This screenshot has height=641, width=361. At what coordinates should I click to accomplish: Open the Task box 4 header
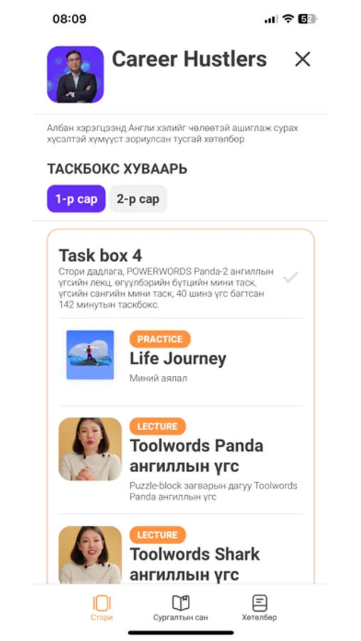[x=100, y=256]
